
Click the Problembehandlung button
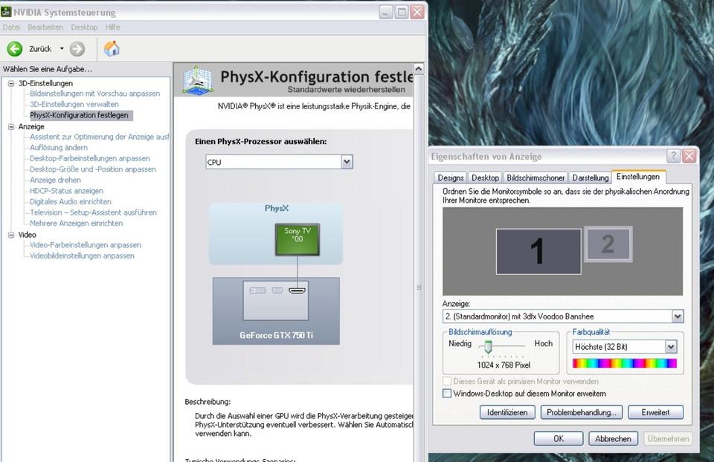click(x=582, y=412)
